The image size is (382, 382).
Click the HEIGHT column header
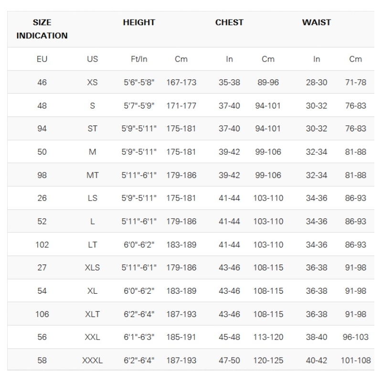[139, 22]
